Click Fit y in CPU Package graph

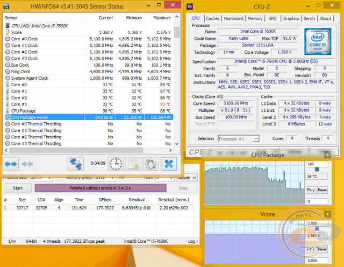[x=311, y=190]
